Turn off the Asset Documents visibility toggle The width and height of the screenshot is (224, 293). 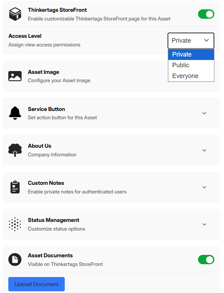(206, 259)
